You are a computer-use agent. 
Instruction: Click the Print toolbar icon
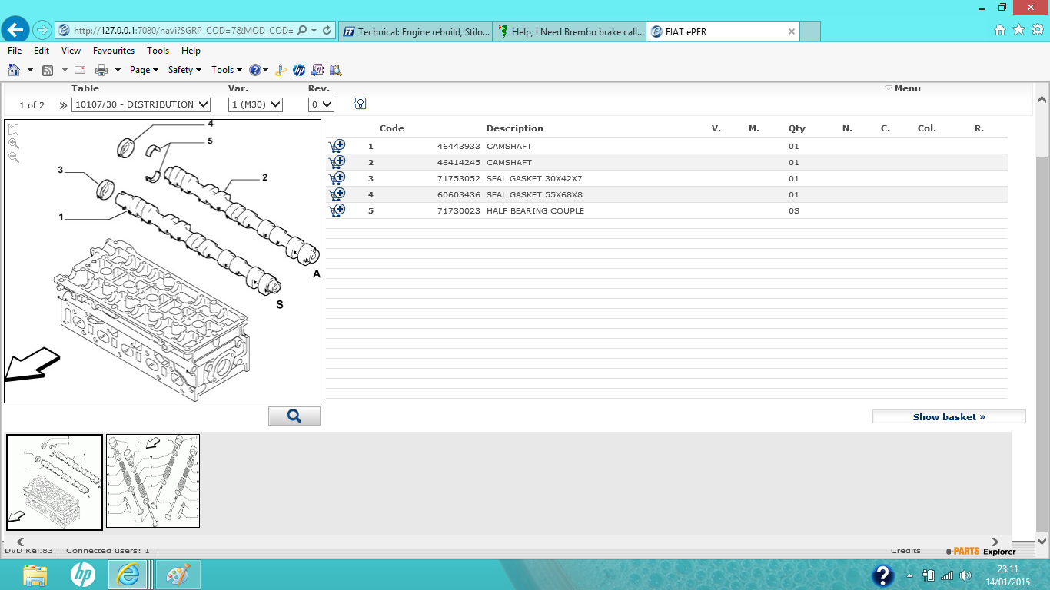pos(101,70)
